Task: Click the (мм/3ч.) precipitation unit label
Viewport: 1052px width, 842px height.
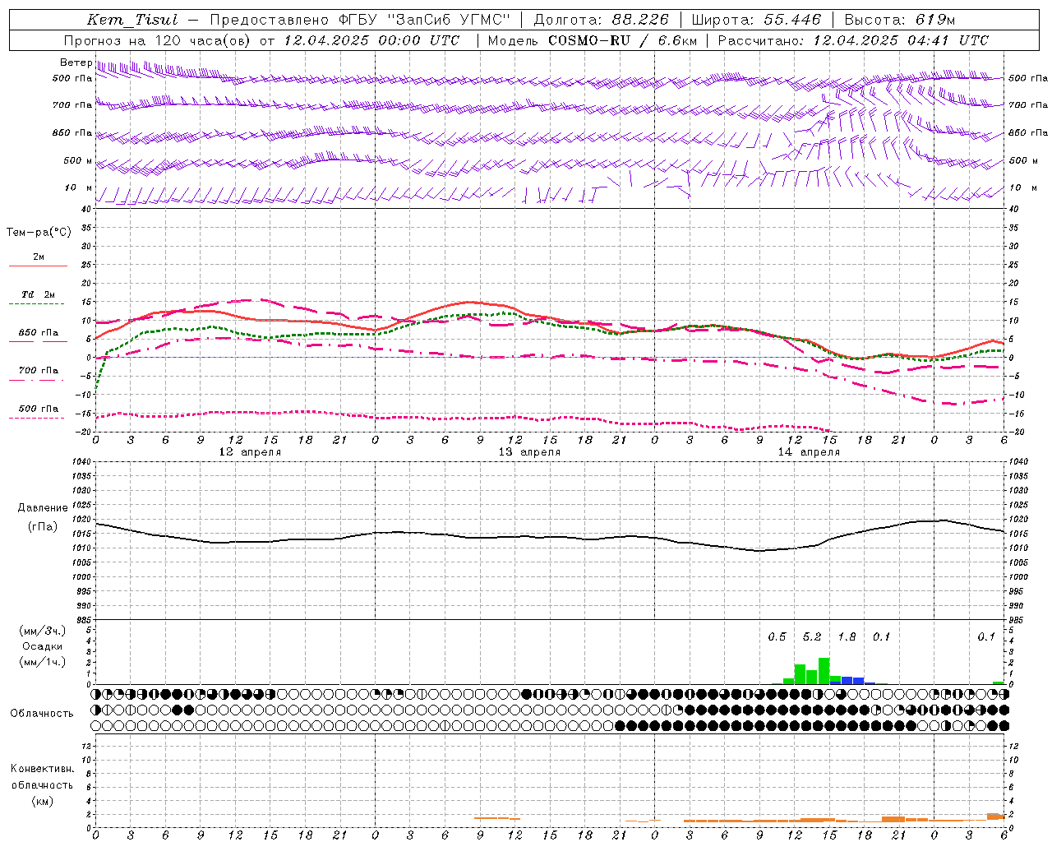Action: coord(43,631)
